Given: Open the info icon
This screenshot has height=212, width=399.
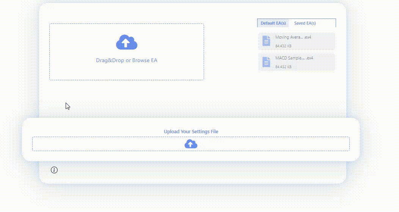Looking at the screenshot, I should pyautogui.click(x=54, y=170).
